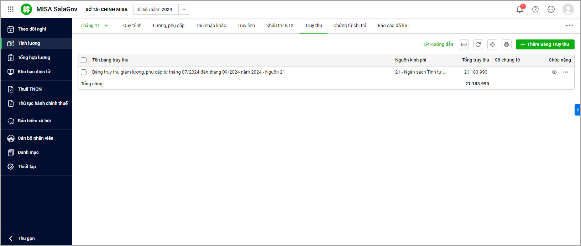The height and width of the screenshot is (246, 581).
Task: Open Thuế TNCN in sidebar
Action: tap(36, 89)
